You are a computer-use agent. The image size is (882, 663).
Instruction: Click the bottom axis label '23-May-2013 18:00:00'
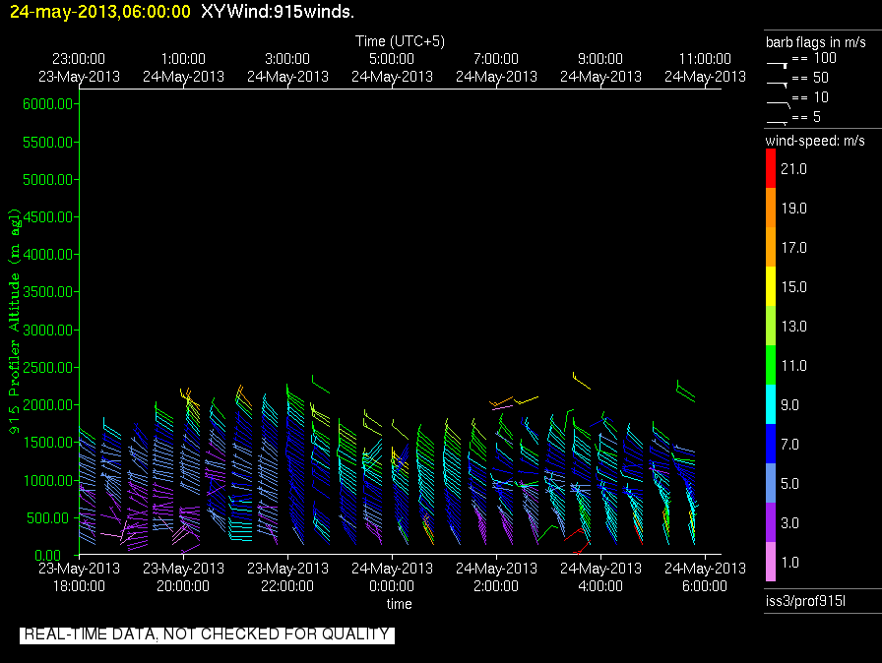pyautogui.click(x=80, y=577)
